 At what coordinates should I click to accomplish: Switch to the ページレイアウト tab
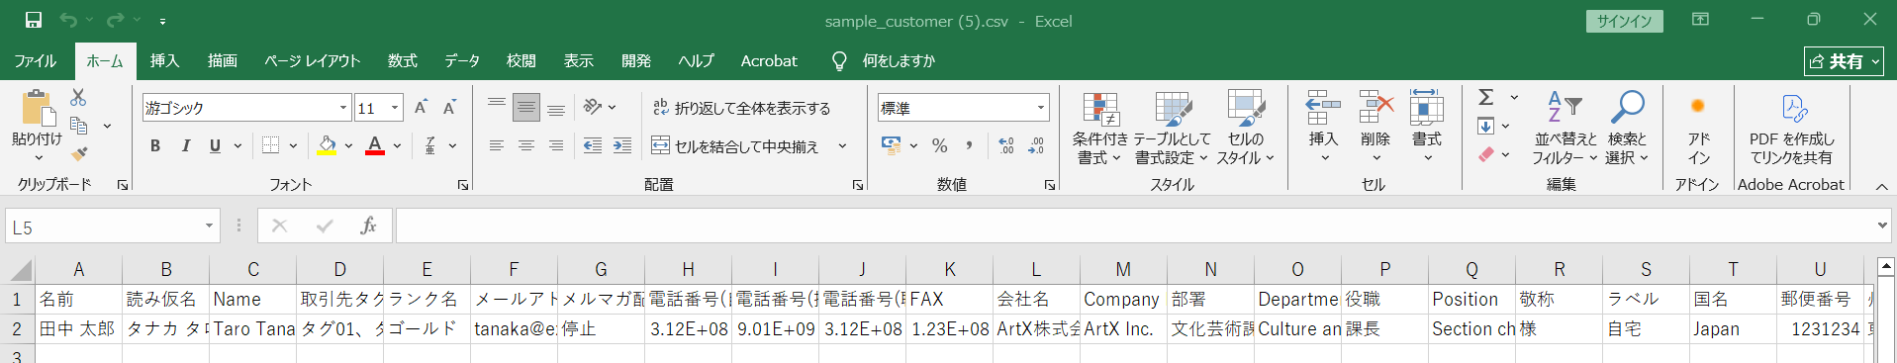[312, 60]
